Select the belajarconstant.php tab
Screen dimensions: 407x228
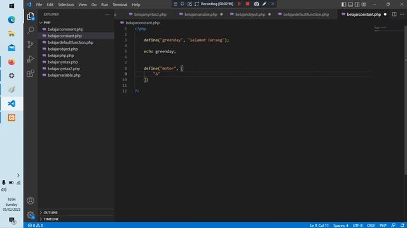(364, 15)
